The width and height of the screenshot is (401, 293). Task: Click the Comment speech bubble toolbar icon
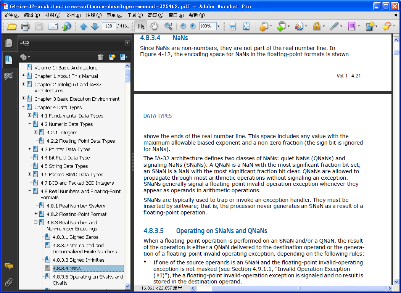[x=387, y=26]
